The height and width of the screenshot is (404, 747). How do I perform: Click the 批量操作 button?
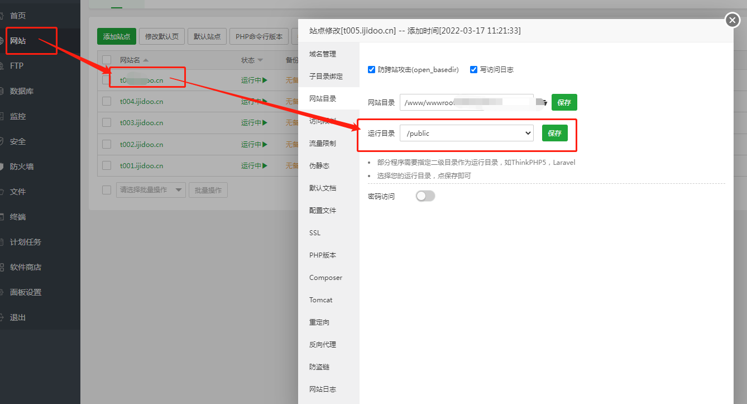208,190
